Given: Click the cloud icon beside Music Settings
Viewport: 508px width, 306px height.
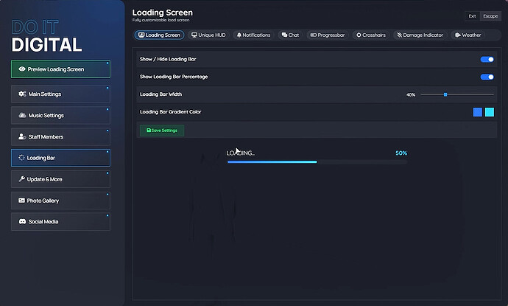Looking at the screenshot, I should coord(22,115).
